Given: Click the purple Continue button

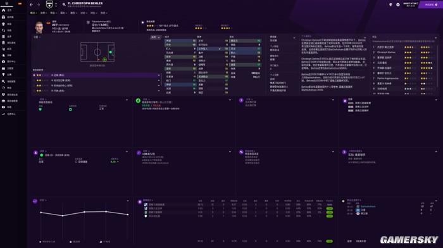Looking at the screenshot, I should point(430,4).
